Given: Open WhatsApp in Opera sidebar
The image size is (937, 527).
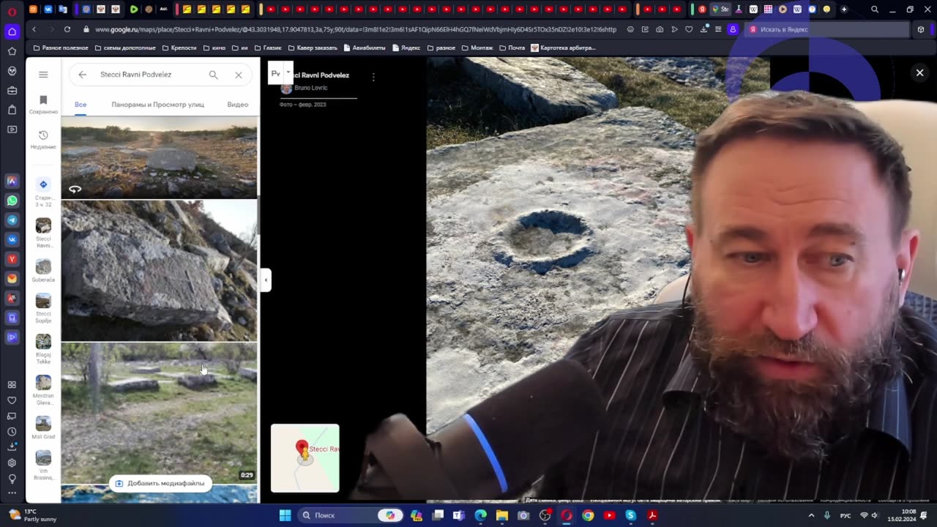Looking at the screenshot, I should tap(12, 201).
